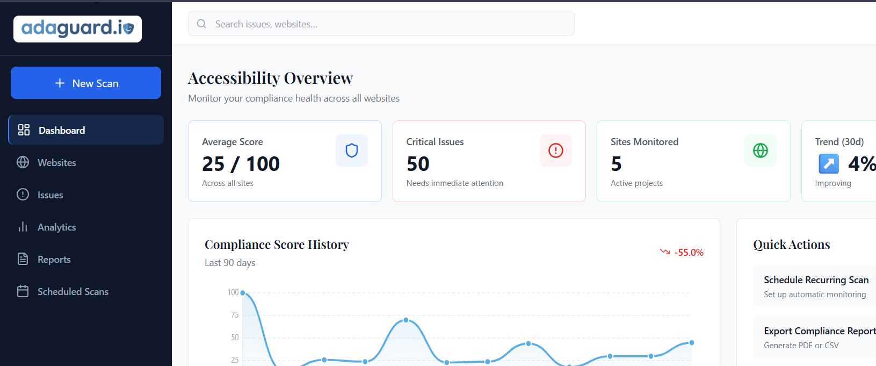
Task: Open the Average Score card
Action: point(285,161)
